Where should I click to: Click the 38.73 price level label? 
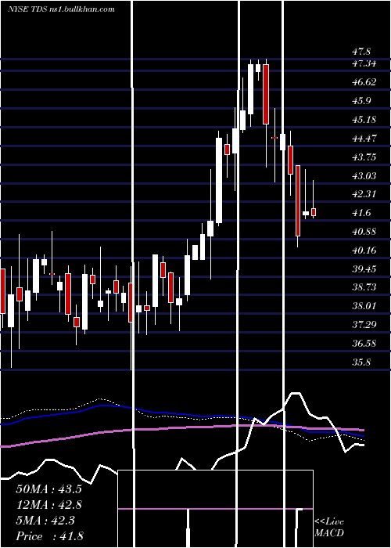[x=364, y=287]
